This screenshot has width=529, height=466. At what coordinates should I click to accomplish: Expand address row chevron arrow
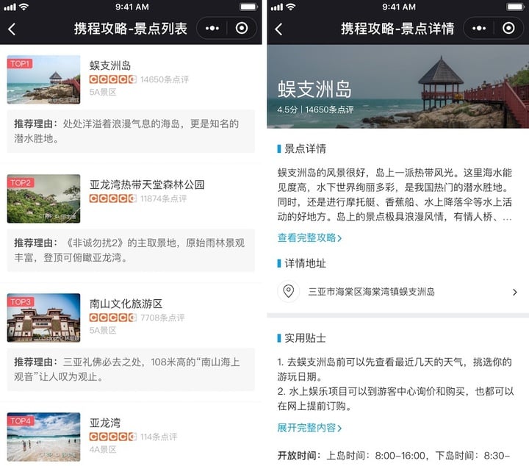tap(514, 292)
